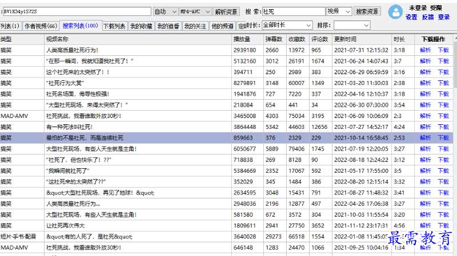Open the MP4-AVC format dropdown
Screen dimensions: 457x256
point(195,11)
